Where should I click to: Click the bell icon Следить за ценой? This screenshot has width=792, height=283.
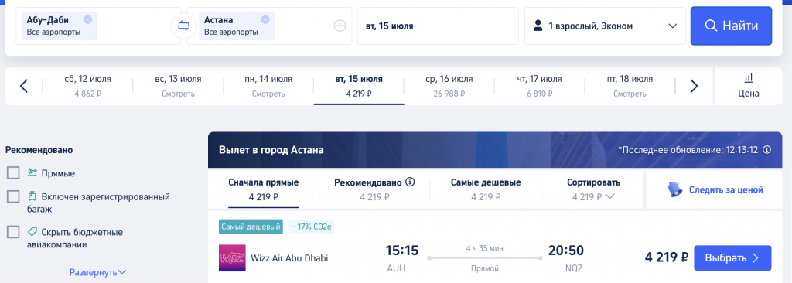tap(675, 189)
